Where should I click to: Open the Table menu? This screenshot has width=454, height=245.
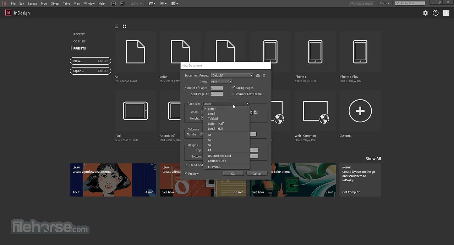tap(66, 3)
